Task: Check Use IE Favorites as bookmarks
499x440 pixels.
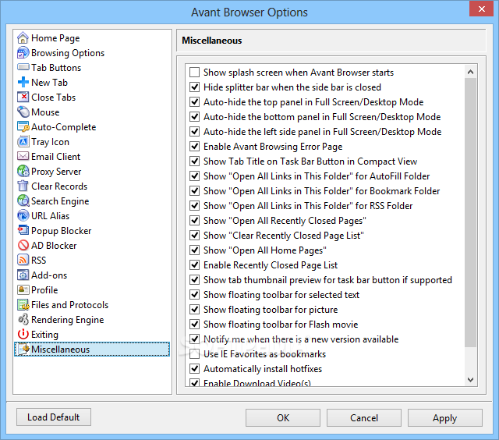Action: click(x=194, y=353)
